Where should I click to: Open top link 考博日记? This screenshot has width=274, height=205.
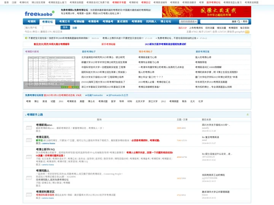click(x=146, y=2)
